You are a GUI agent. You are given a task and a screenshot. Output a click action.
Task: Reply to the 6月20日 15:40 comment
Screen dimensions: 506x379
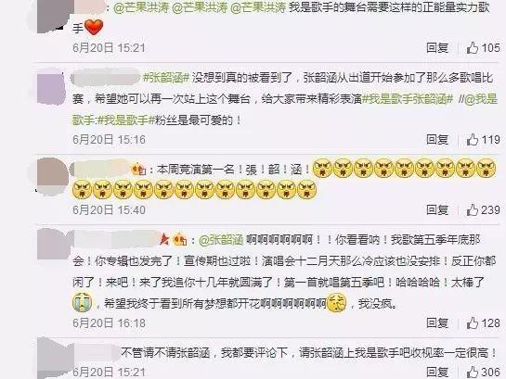pos(437,210)
